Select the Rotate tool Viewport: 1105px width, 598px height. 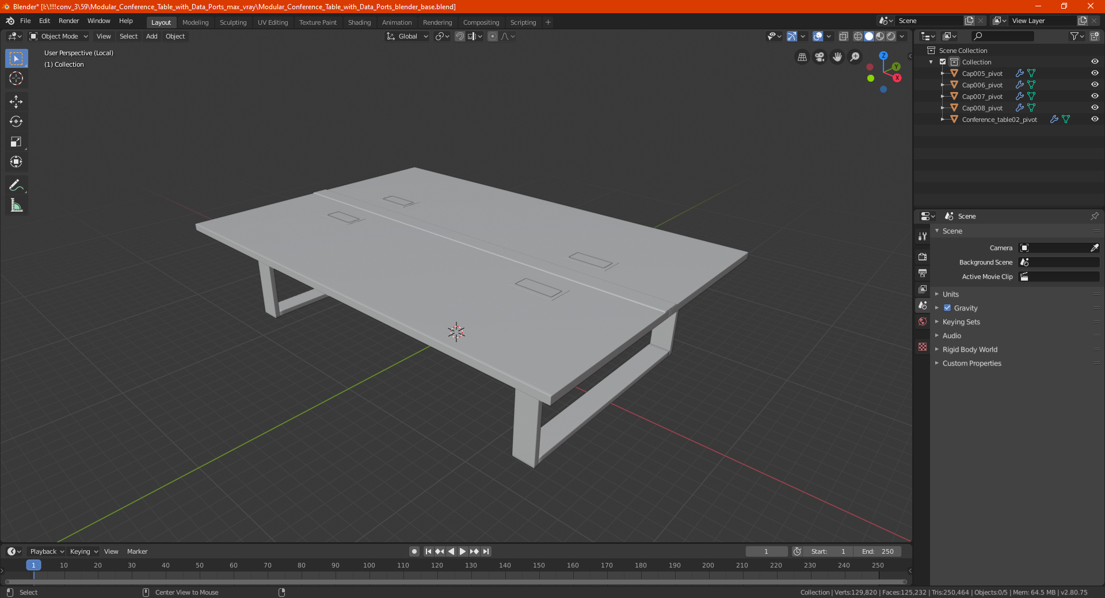click(16, 121)
